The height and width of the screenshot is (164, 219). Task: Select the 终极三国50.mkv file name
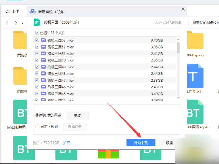pos(61,60)
